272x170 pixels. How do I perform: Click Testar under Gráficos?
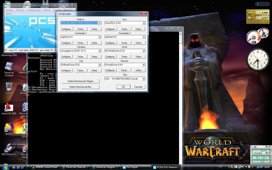click(x=81, y=29)
